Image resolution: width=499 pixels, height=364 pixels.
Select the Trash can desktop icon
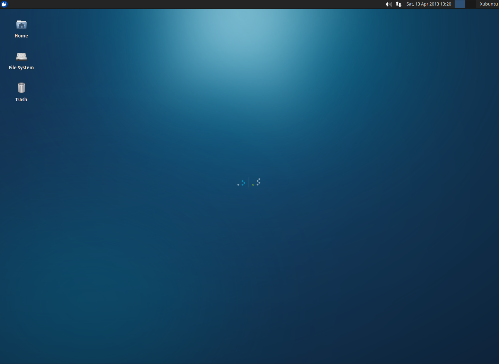click(21, 88)
